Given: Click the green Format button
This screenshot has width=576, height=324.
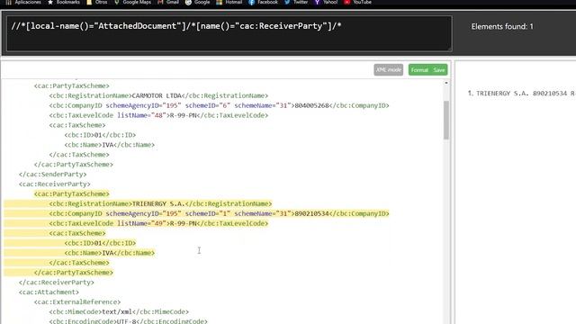Looking at the screenshot, I should 419,70.
